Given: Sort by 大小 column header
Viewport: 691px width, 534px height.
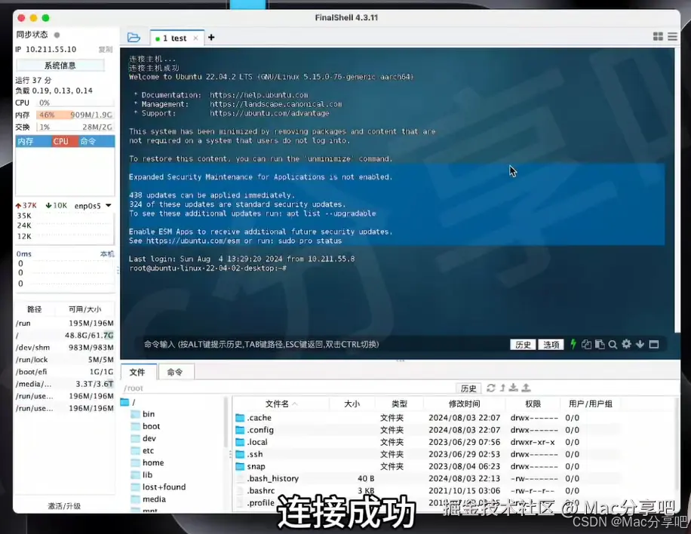Looking at the screenshot, I should (352, 404).
